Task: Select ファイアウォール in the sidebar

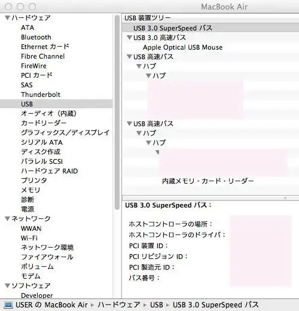Action: coord(47,257)
